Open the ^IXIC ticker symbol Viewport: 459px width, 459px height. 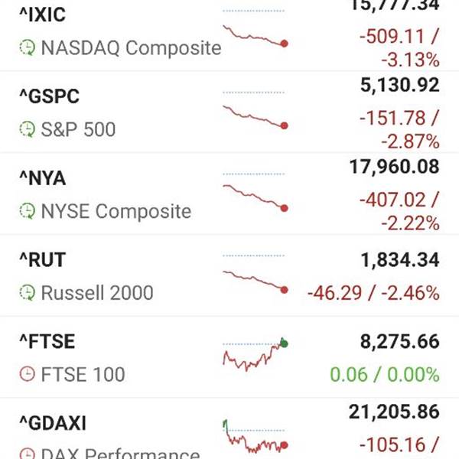pos(42,15)
